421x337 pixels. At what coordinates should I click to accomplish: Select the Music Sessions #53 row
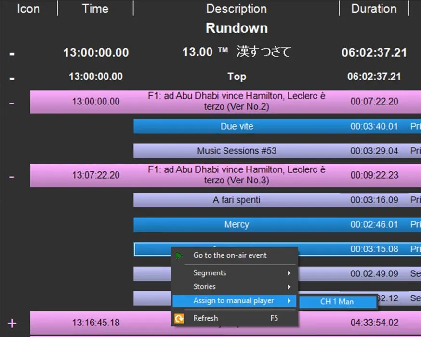click(237, 151)
